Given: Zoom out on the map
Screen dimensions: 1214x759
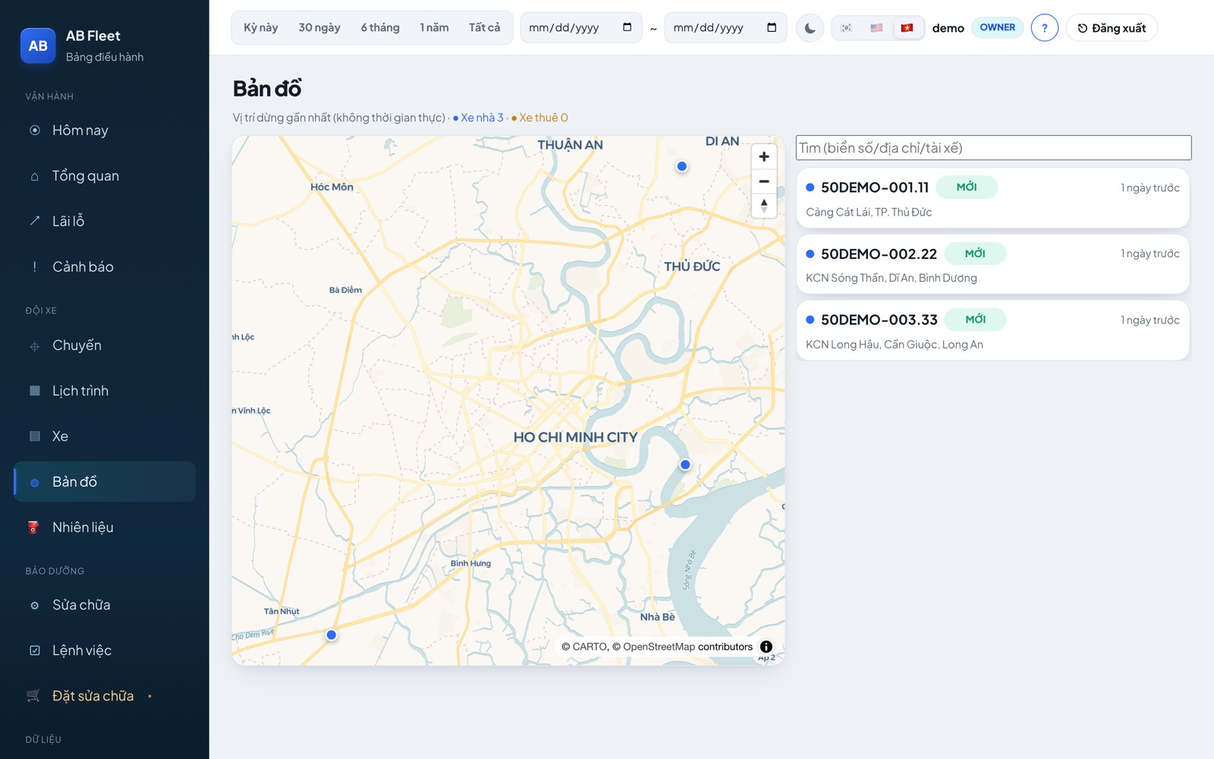Looking at the screenshot, I should pos(764,181).
